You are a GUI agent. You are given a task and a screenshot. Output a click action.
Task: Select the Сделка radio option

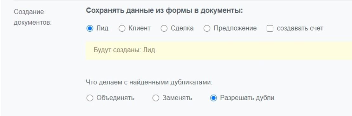(x=164, y=29)
